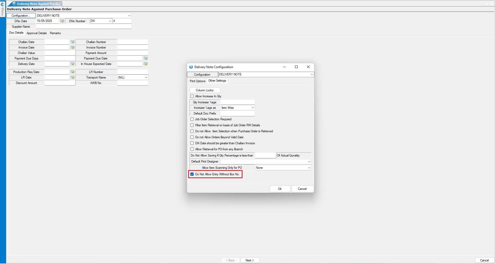Open the Default Print Designer dropdown

[309, 162]
